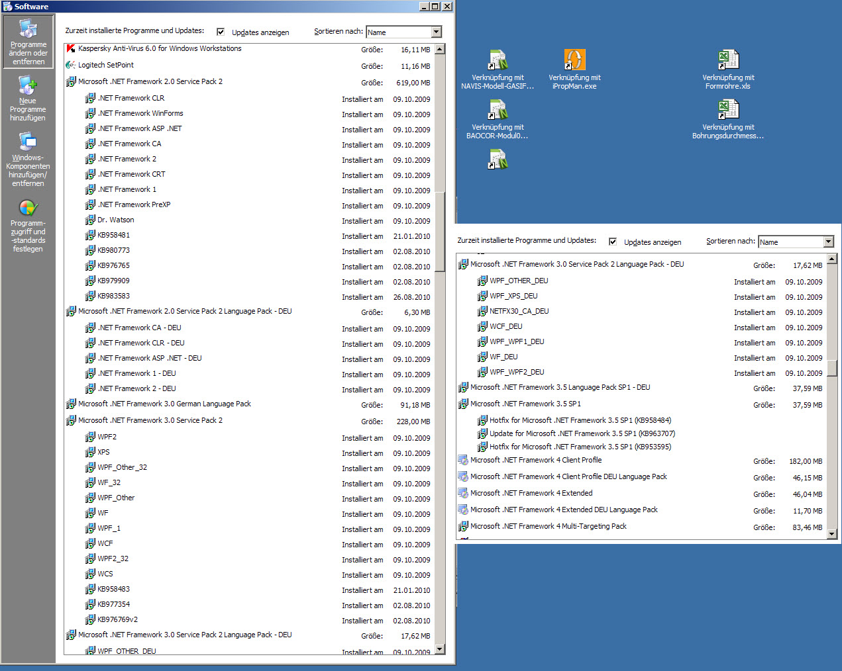Image resolution: width=842 pixels, height=671 pixels.
Task: Click the icon beside the WCS entry
Action: [90, 574]
